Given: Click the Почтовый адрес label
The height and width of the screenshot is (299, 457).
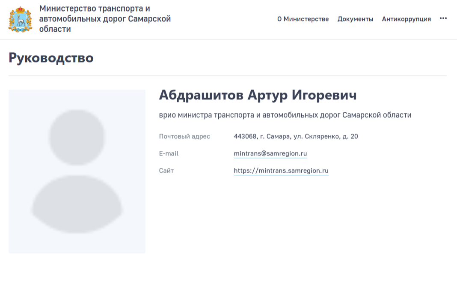Looking at the screenshot, I should (184, 136).
